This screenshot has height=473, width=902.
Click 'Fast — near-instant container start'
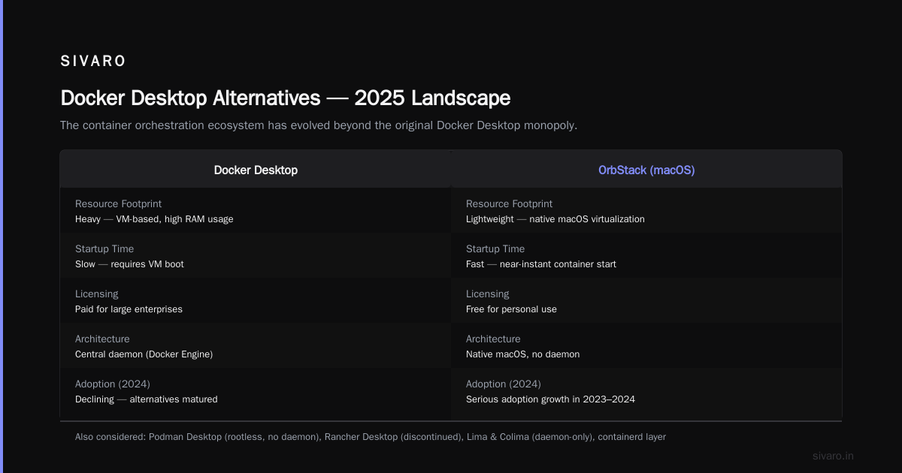[x=541, y=264]
